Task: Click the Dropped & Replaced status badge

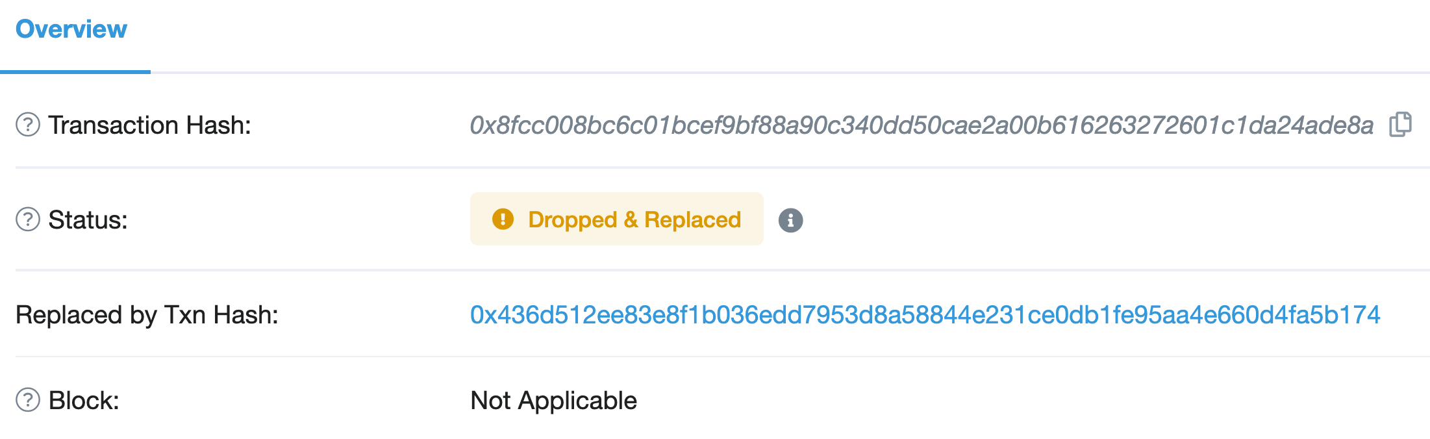Action: 616,219
